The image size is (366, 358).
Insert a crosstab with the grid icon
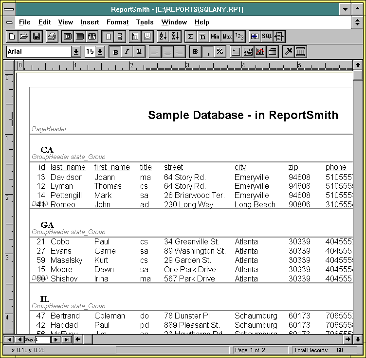click(x=273, y=52)
